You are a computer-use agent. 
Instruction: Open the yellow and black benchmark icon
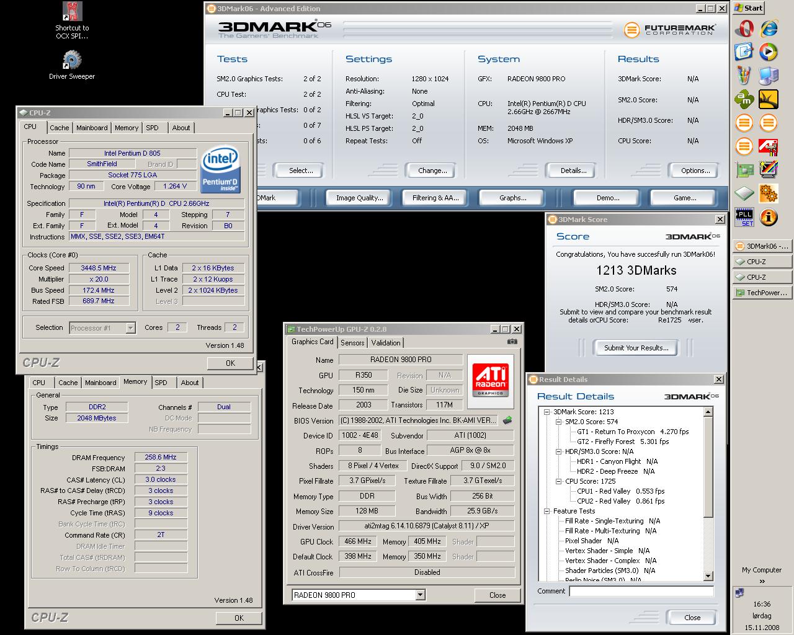tap(769, 99)
